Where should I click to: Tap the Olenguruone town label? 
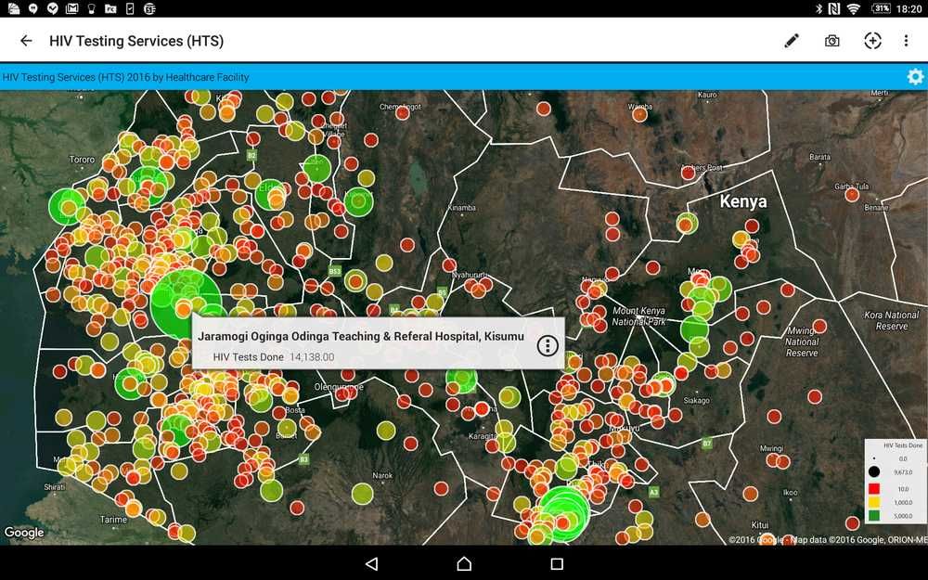[x=339, y=387]
